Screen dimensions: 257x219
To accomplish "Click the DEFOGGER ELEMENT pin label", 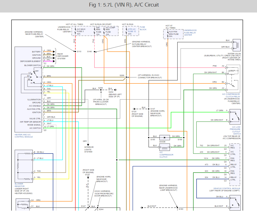I will click(30, 61).
